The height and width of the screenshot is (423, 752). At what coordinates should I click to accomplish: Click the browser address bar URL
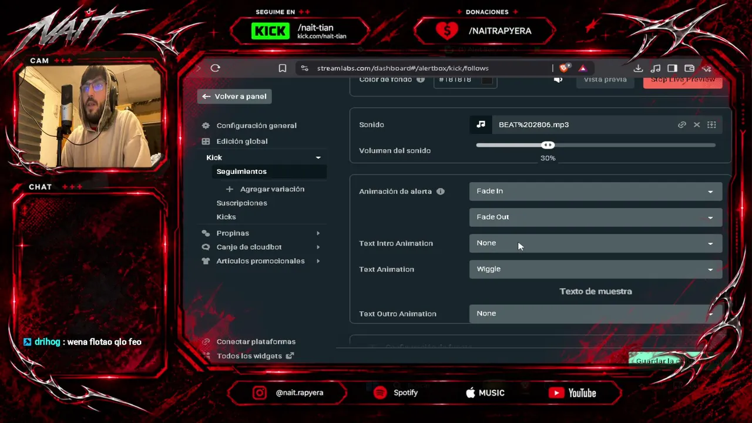[402, 68]
